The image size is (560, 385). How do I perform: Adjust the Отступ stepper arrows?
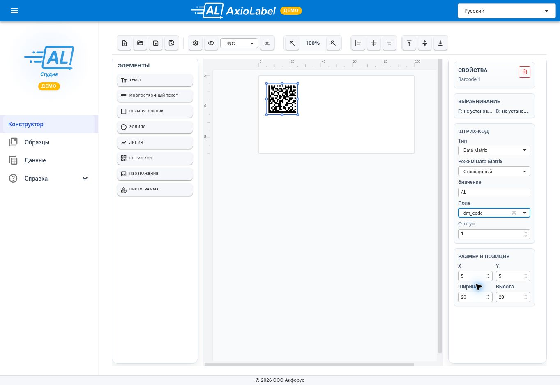(525, 234)
